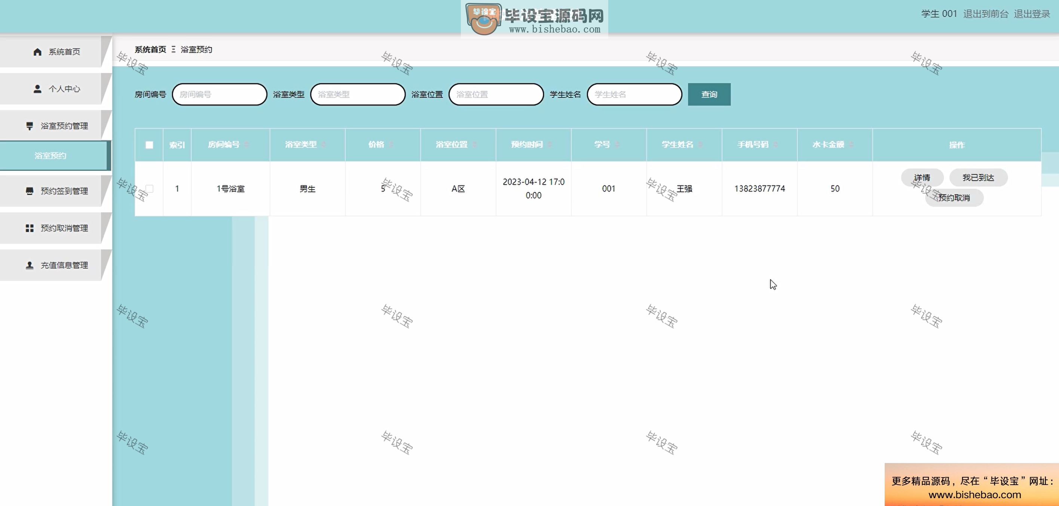Click the 2023-04-12 17:00:00 time cell
1059x506 pixels.
pos(533,188)
